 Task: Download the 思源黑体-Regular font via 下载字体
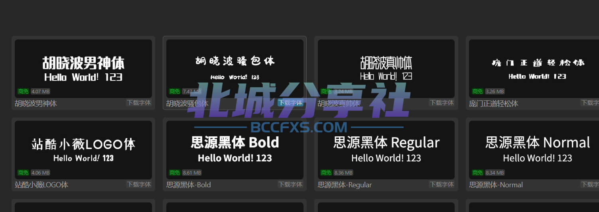[x=442, y=185]
